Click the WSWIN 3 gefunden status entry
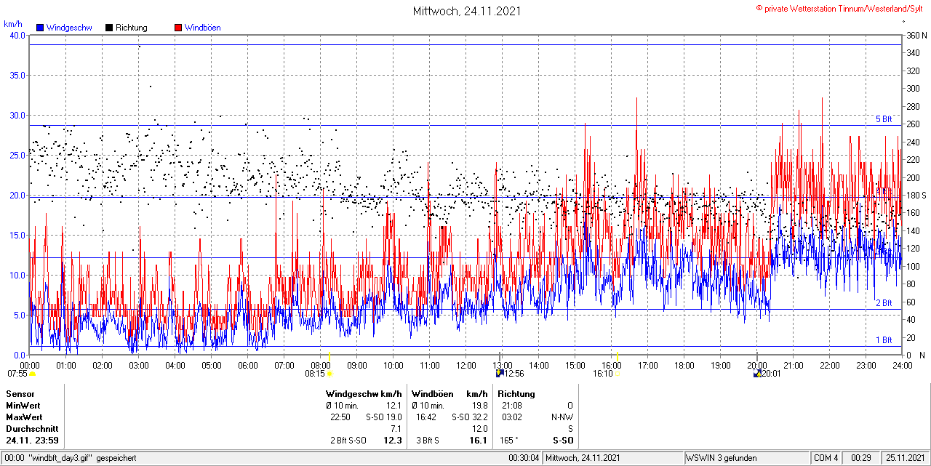 click(722, 458)
